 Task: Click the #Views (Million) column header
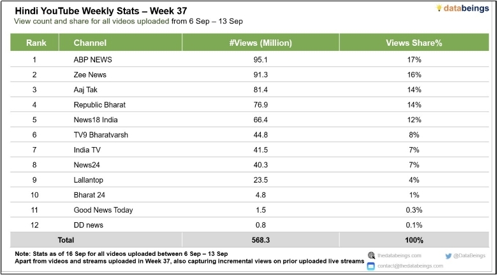click(260, 43)
